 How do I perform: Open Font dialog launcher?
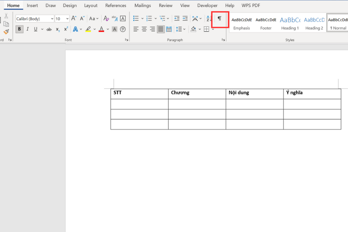coord(127,40)
